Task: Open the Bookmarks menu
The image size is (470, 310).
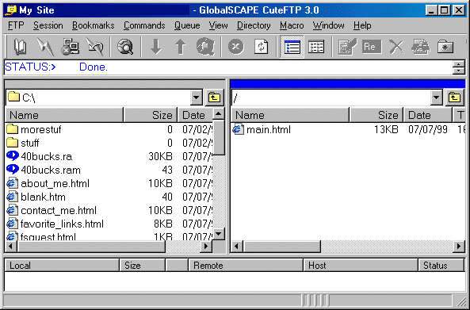Action: click(x=94, y=25)
